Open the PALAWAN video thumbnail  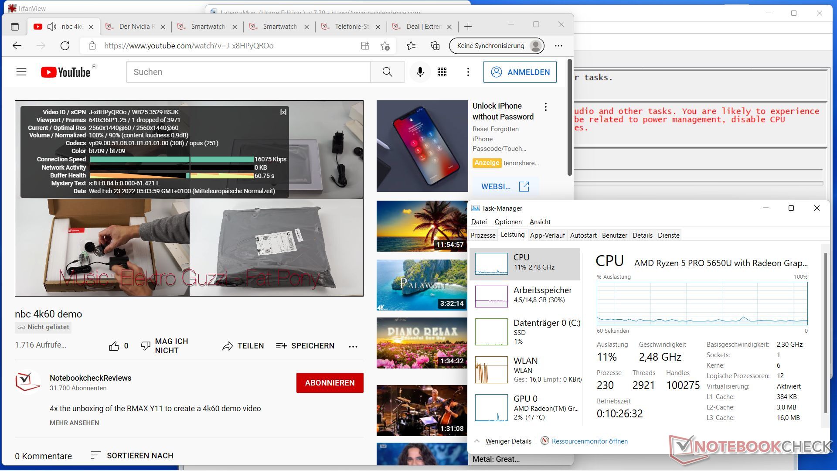click(x=422, y=285)
